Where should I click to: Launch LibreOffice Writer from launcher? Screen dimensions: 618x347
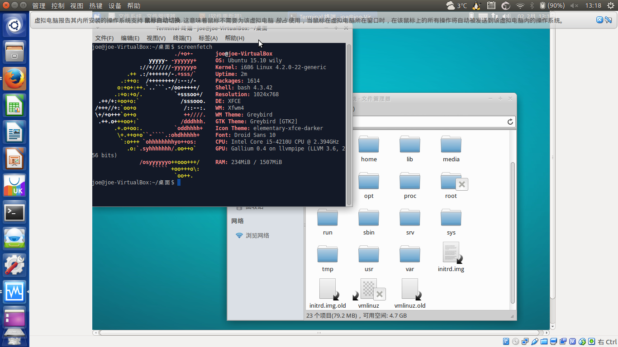click(15, 132)
